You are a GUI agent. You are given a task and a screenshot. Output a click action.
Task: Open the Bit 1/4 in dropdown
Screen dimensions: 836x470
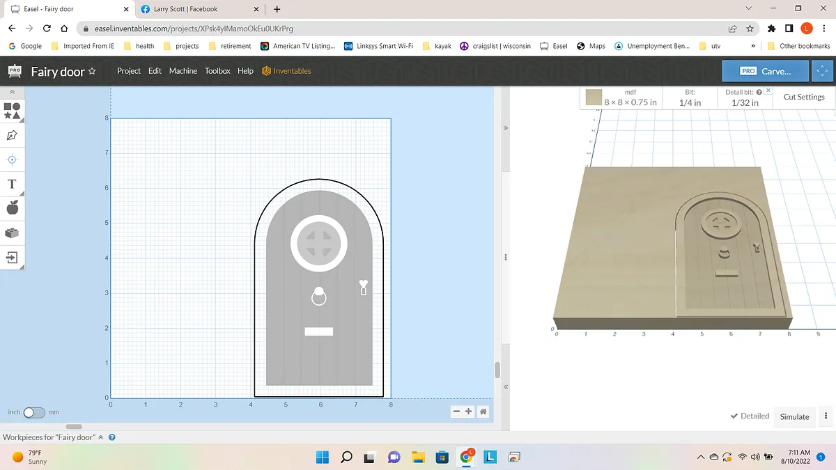690,97
